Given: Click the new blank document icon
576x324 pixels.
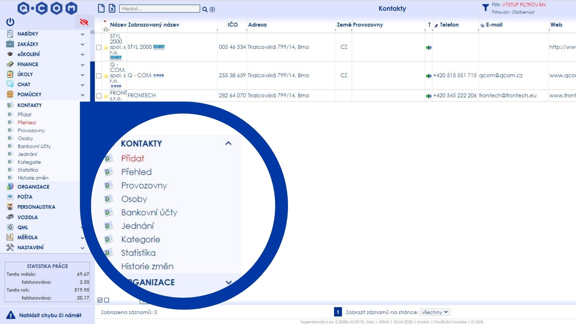Looking at the screenshot, I should coord(101,8).
